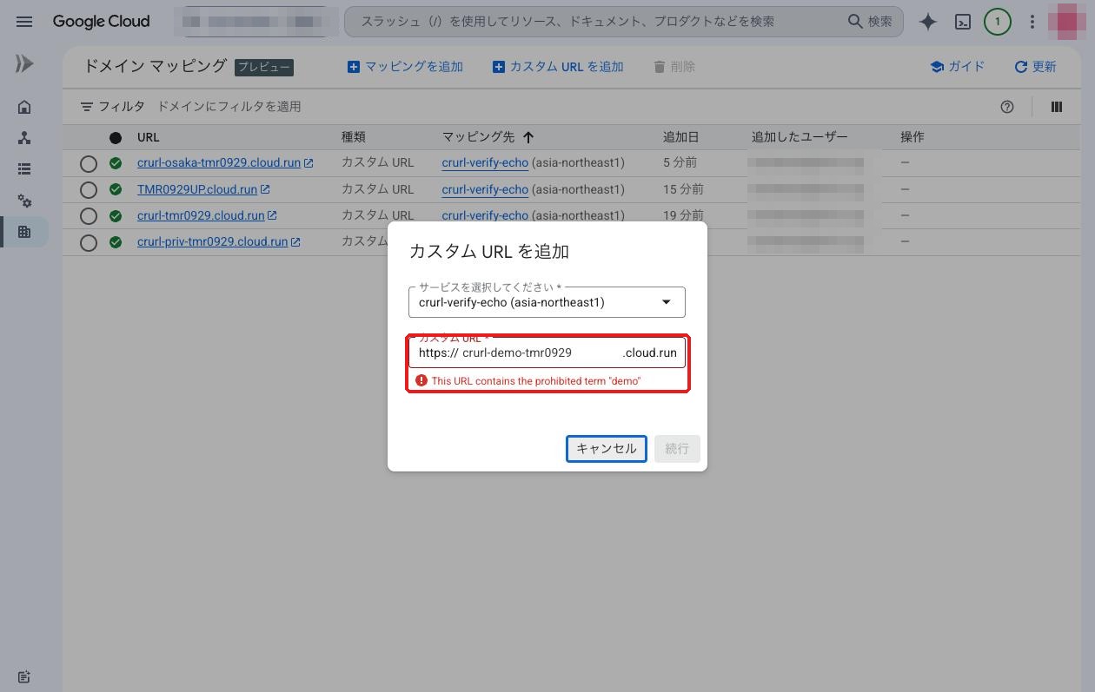Open notifications badge showing 1

998,22
